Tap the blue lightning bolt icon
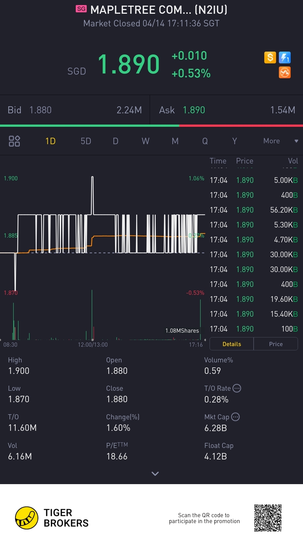This screenshot has width=303, height=552. 285,58
